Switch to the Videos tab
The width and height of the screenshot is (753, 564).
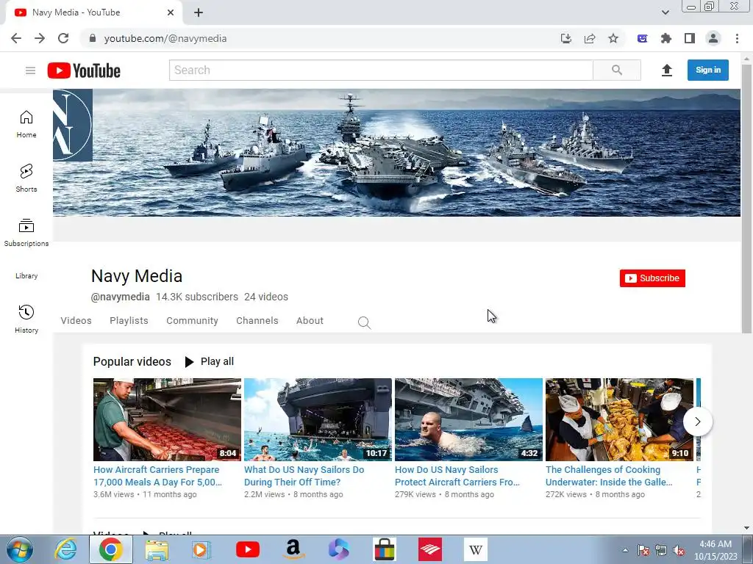pos(76,321)
